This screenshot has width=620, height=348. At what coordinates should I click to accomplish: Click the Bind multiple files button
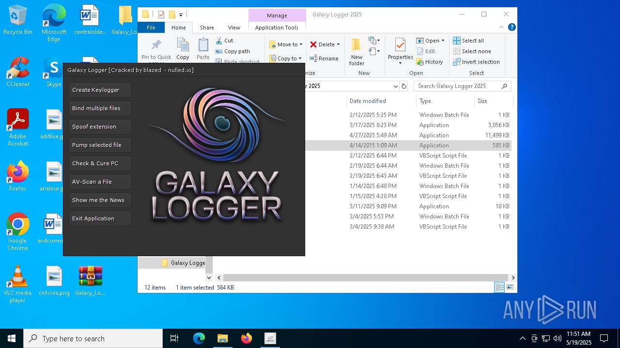coord(100,108)
